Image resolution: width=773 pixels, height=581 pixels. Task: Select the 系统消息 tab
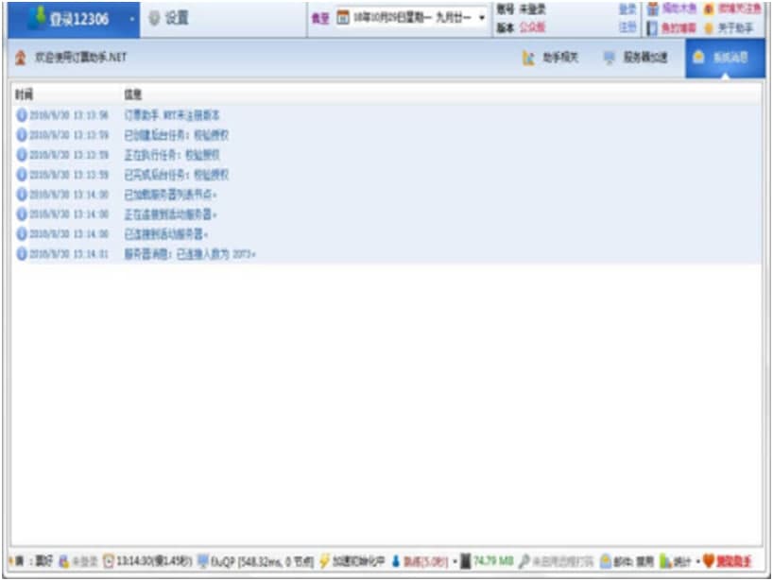point(725,59)
